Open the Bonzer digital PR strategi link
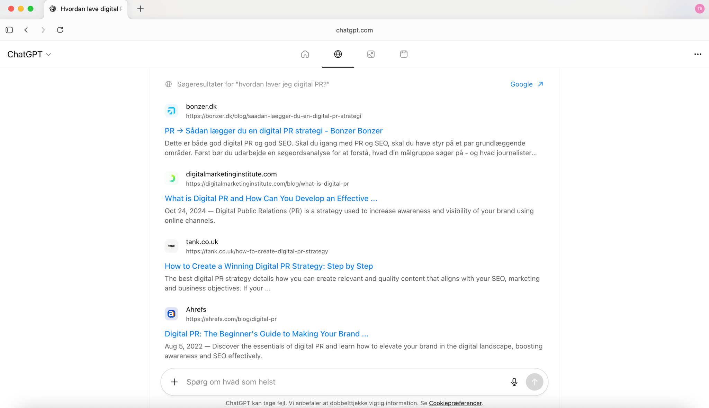 tap(273, 131)
